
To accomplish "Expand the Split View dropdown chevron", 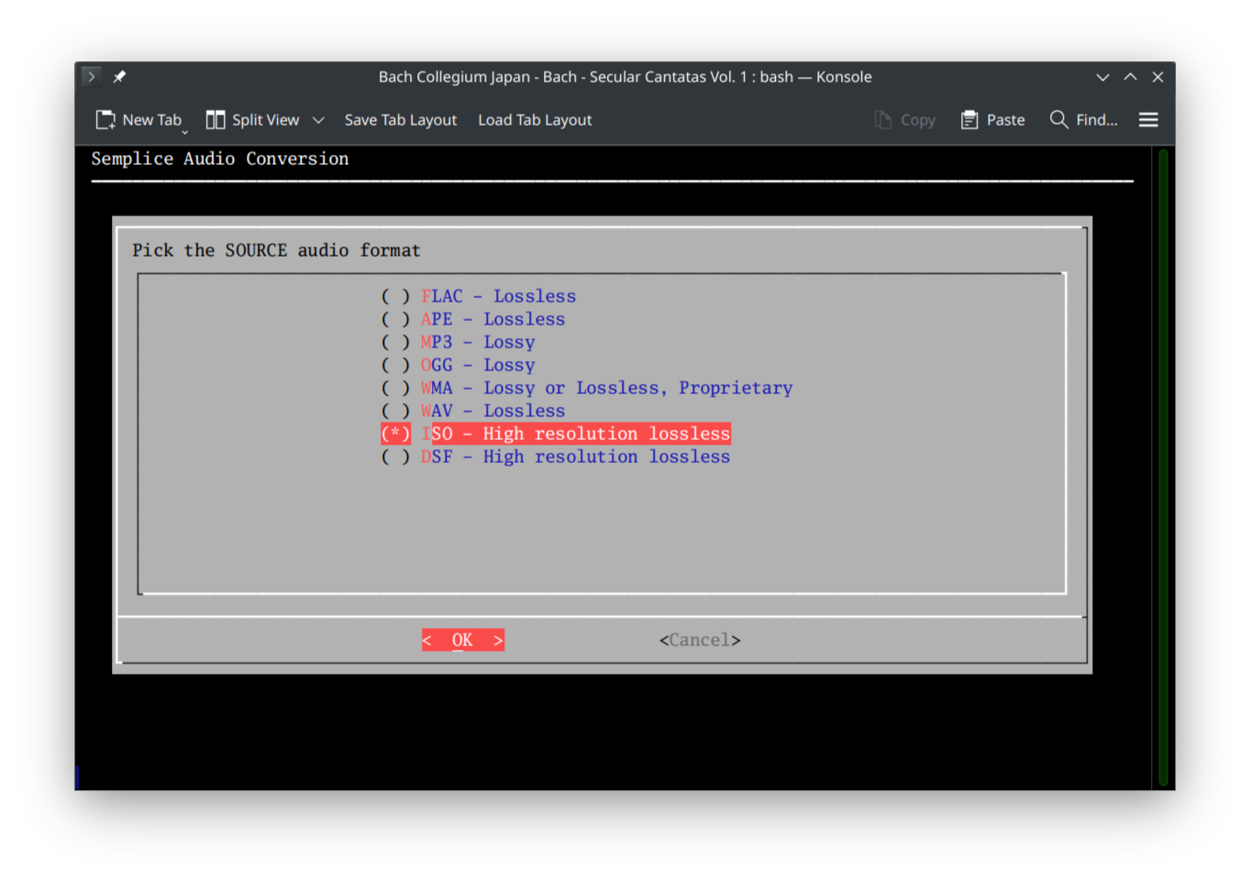I will 318,119.
